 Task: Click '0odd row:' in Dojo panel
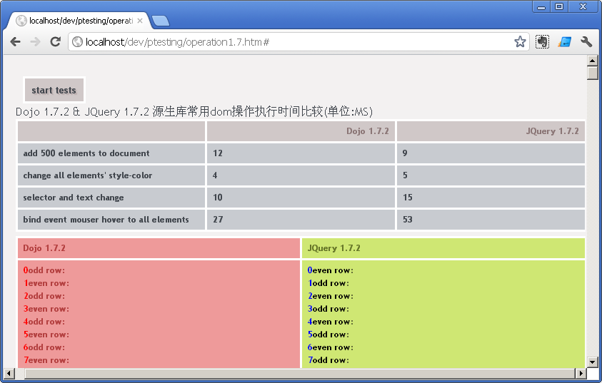tap(44, 270)
